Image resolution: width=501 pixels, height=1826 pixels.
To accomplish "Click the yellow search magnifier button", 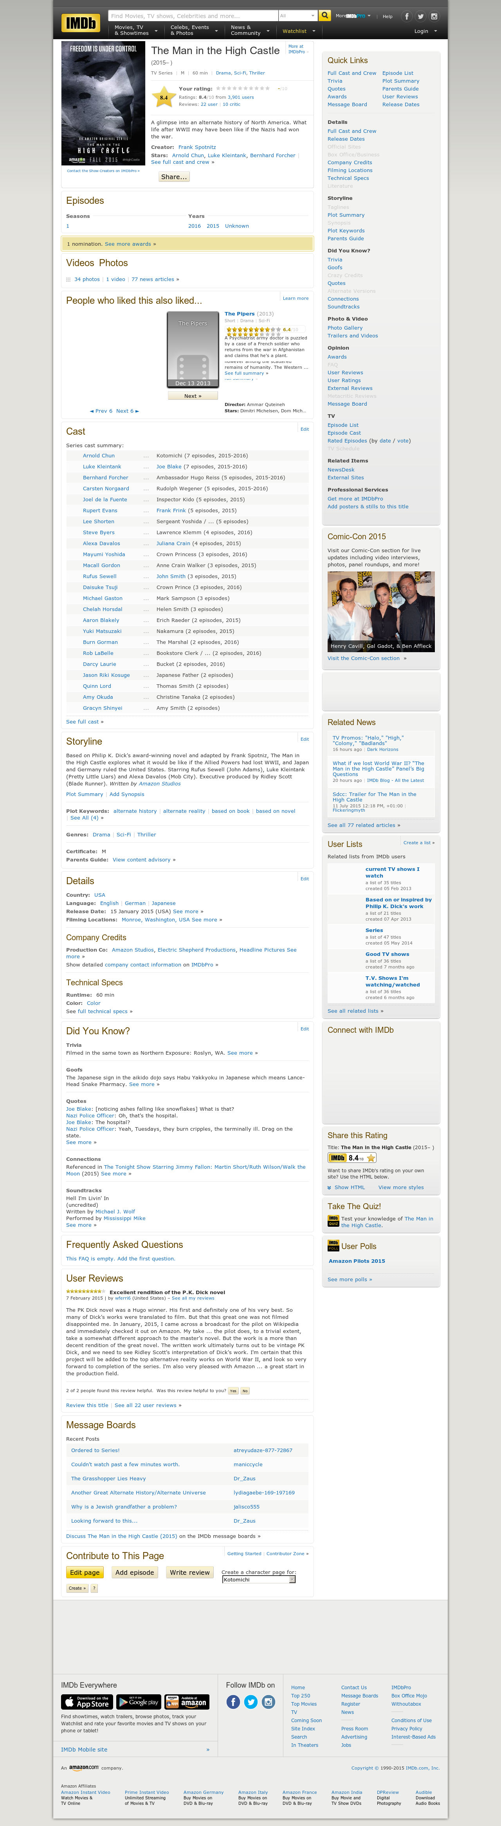I will click(325, 15).
